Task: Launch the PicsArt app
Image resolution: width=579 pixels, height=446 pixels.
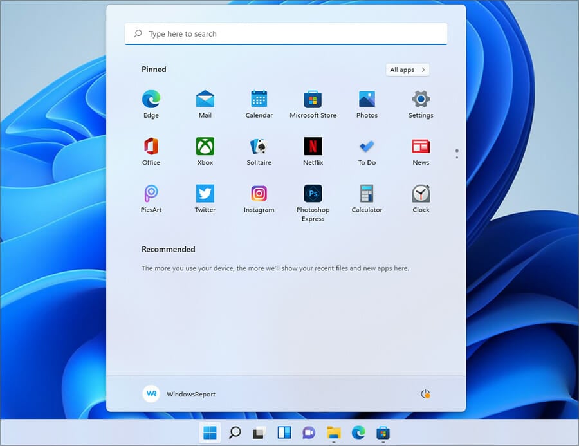Action: point(151,199)
